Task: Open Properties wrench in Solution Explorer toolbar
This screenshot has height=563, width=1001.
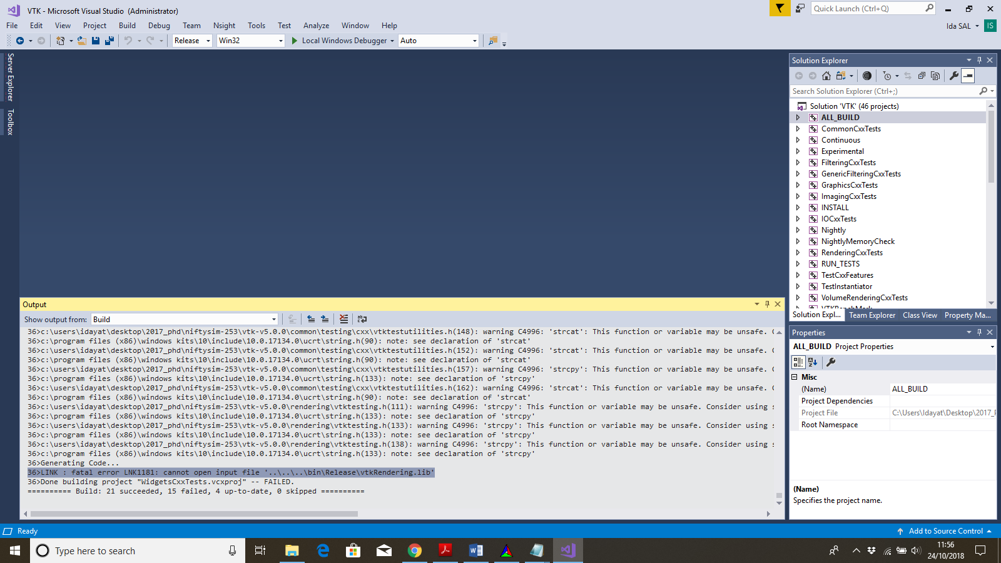Action: pos(954,76)
